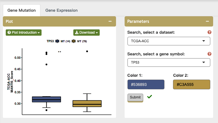Pick Color 1 swatch #536893

[x=146, y=84]
